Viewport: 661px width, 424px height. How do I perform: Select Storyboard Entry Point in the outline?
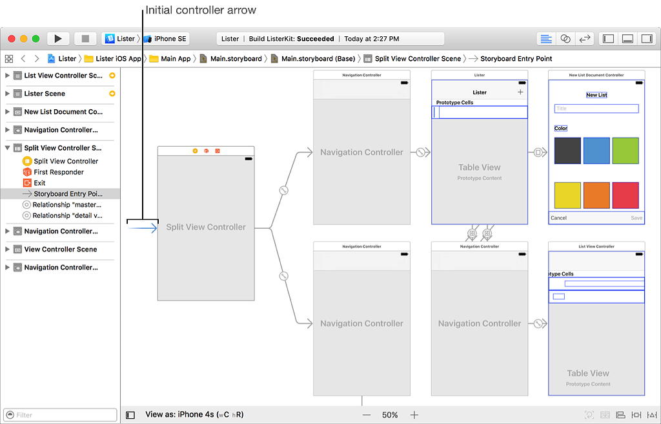point(60,194)
